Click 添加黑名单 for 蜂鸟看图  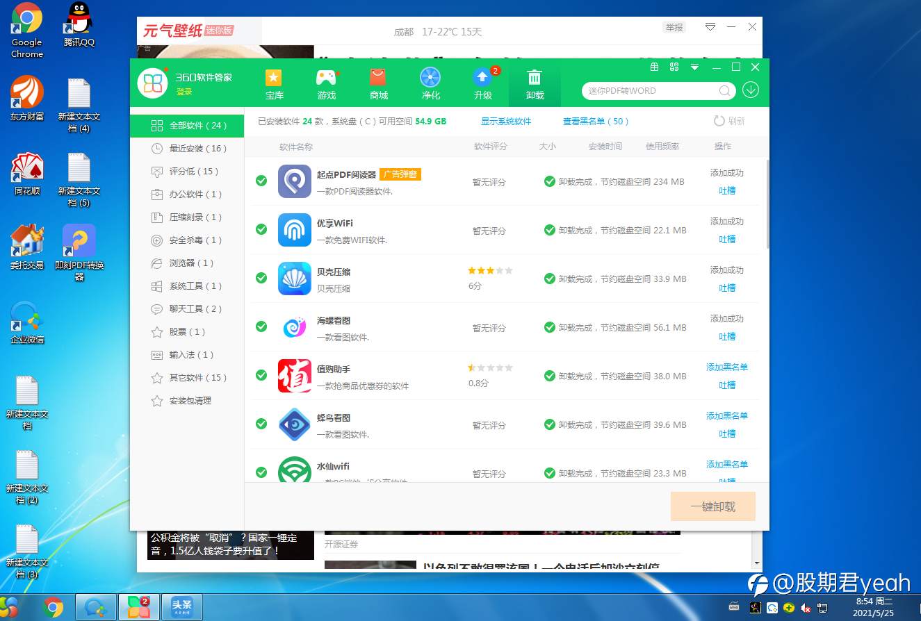pyautogui.click(x=727, y=416)
